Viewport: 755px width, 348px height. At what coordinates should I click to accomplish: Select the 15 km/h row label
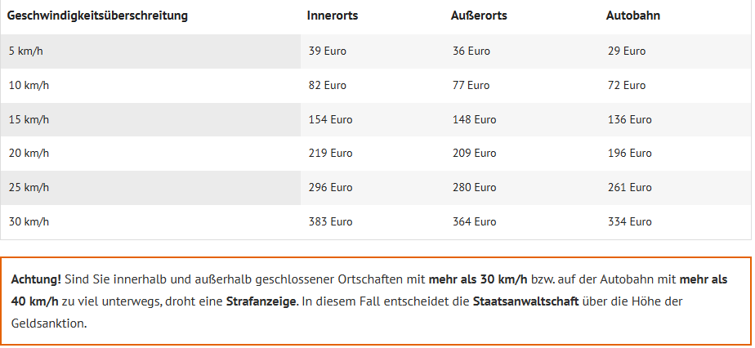click(x=29, y=120)
